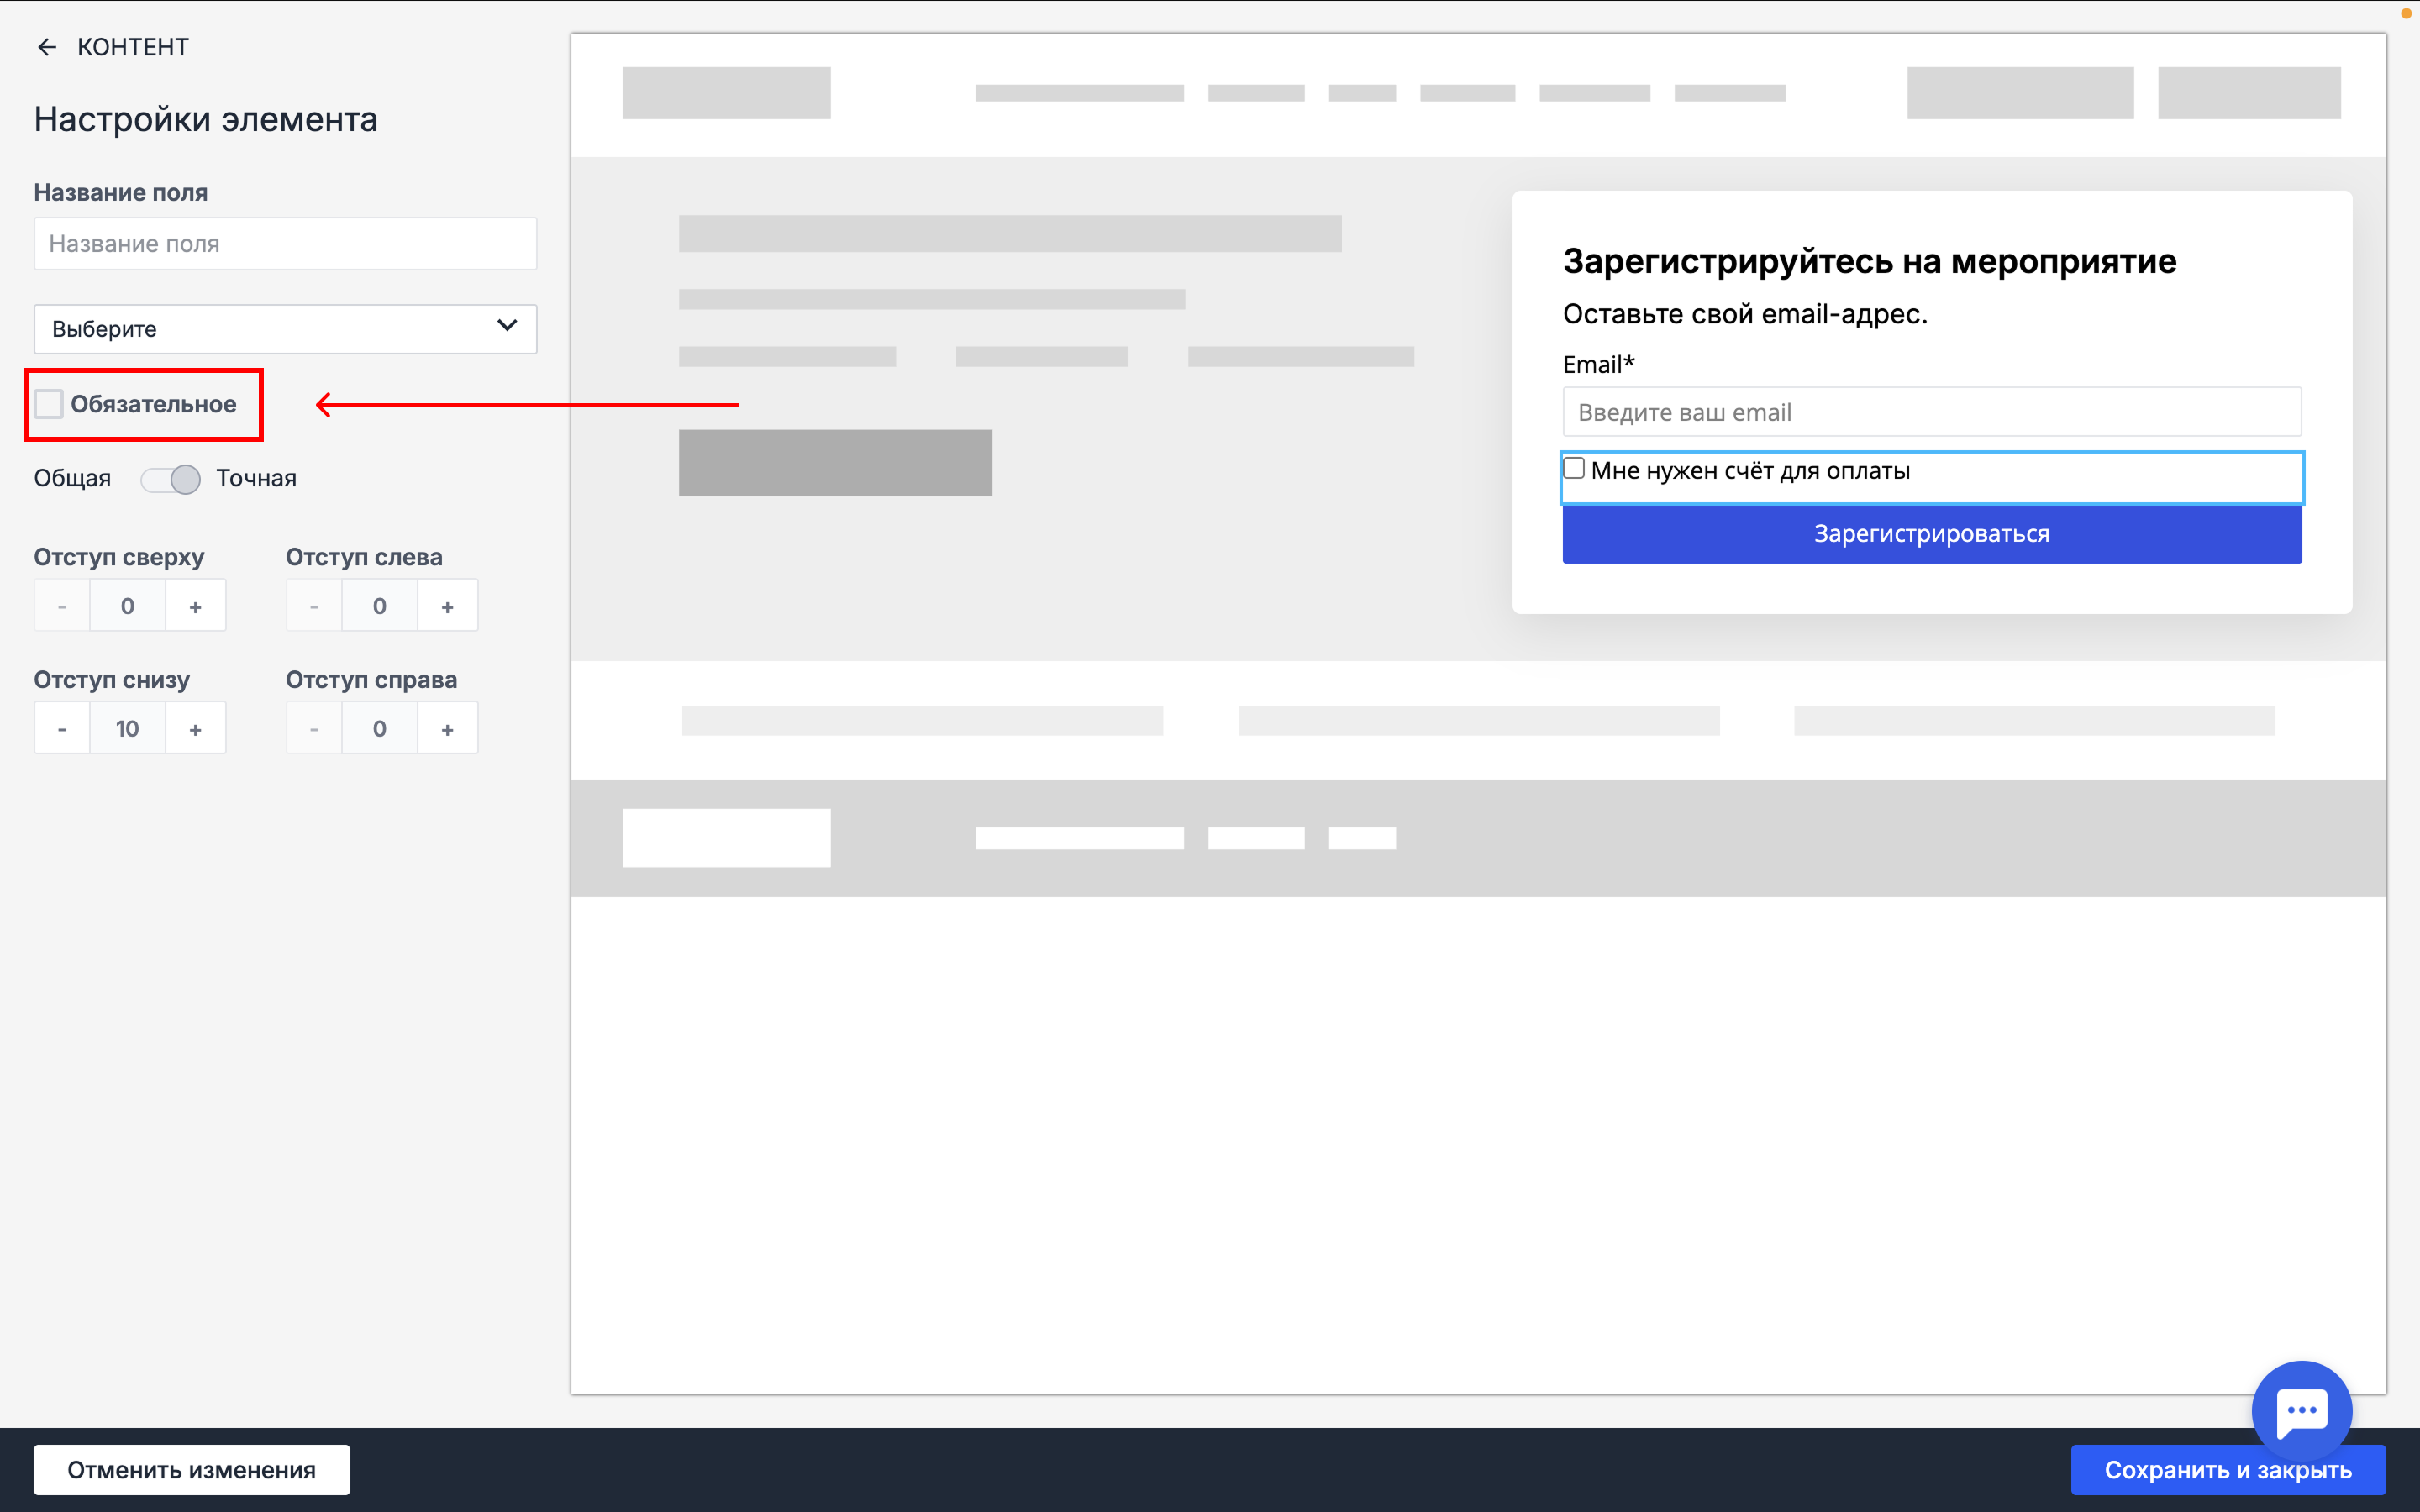Open the chat support bubble icon

2301,1410
